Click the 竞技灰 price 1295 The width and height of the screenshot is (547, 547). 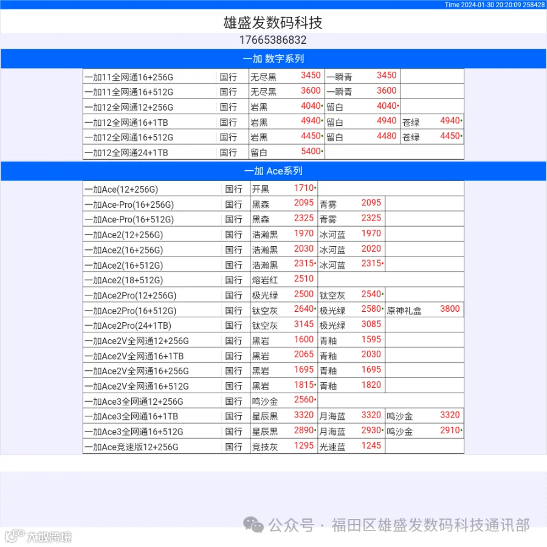304,446
